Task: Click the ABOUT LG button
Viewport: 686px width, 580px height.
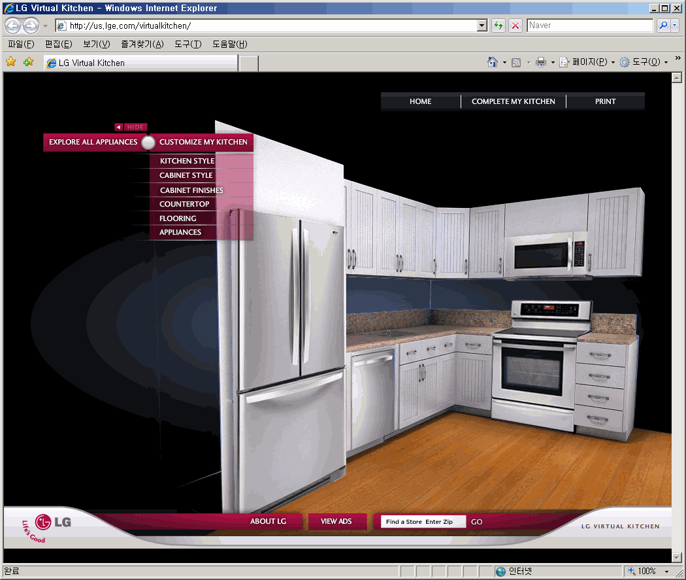Action: 268,521
